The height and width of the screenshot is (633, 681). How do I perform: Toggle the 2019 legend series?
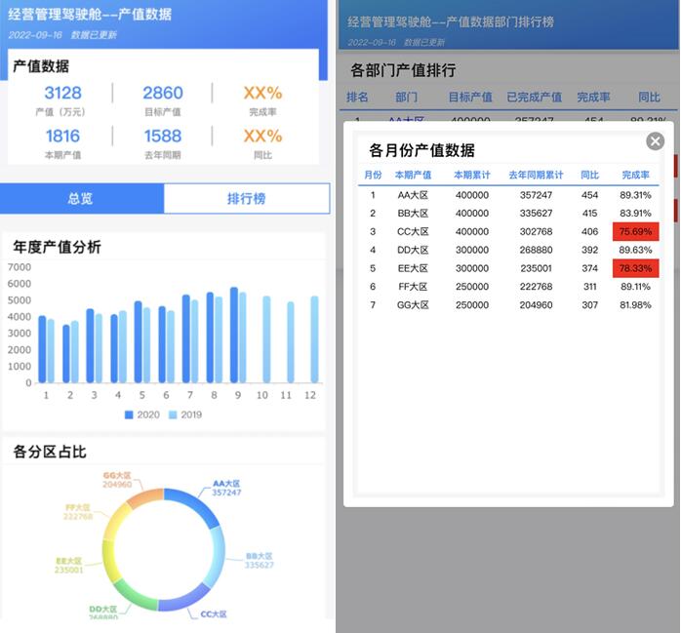point(187,415)
